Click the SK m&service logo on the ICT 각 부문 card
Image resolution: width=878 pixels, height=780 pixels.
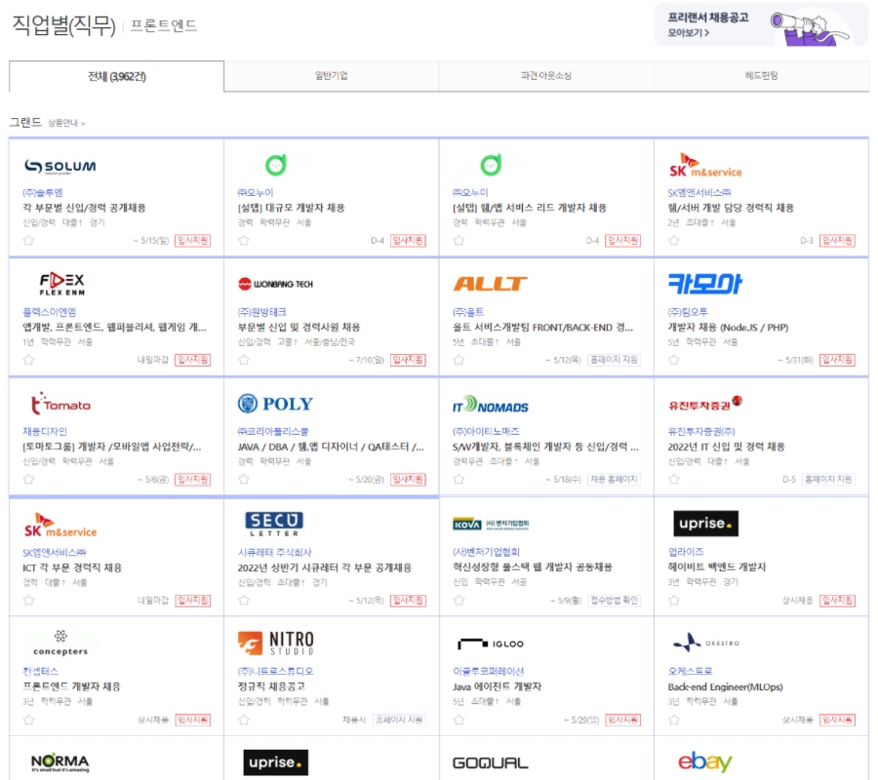coord(60,526)
